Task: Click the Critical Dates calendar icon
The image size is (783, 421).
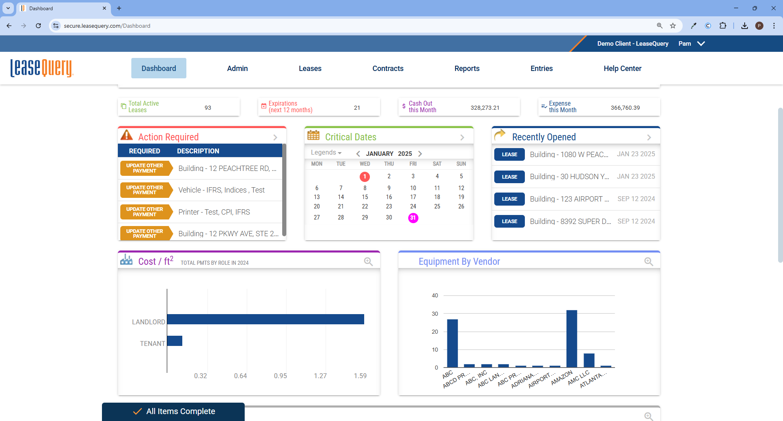Action: [x=313, y=135]
